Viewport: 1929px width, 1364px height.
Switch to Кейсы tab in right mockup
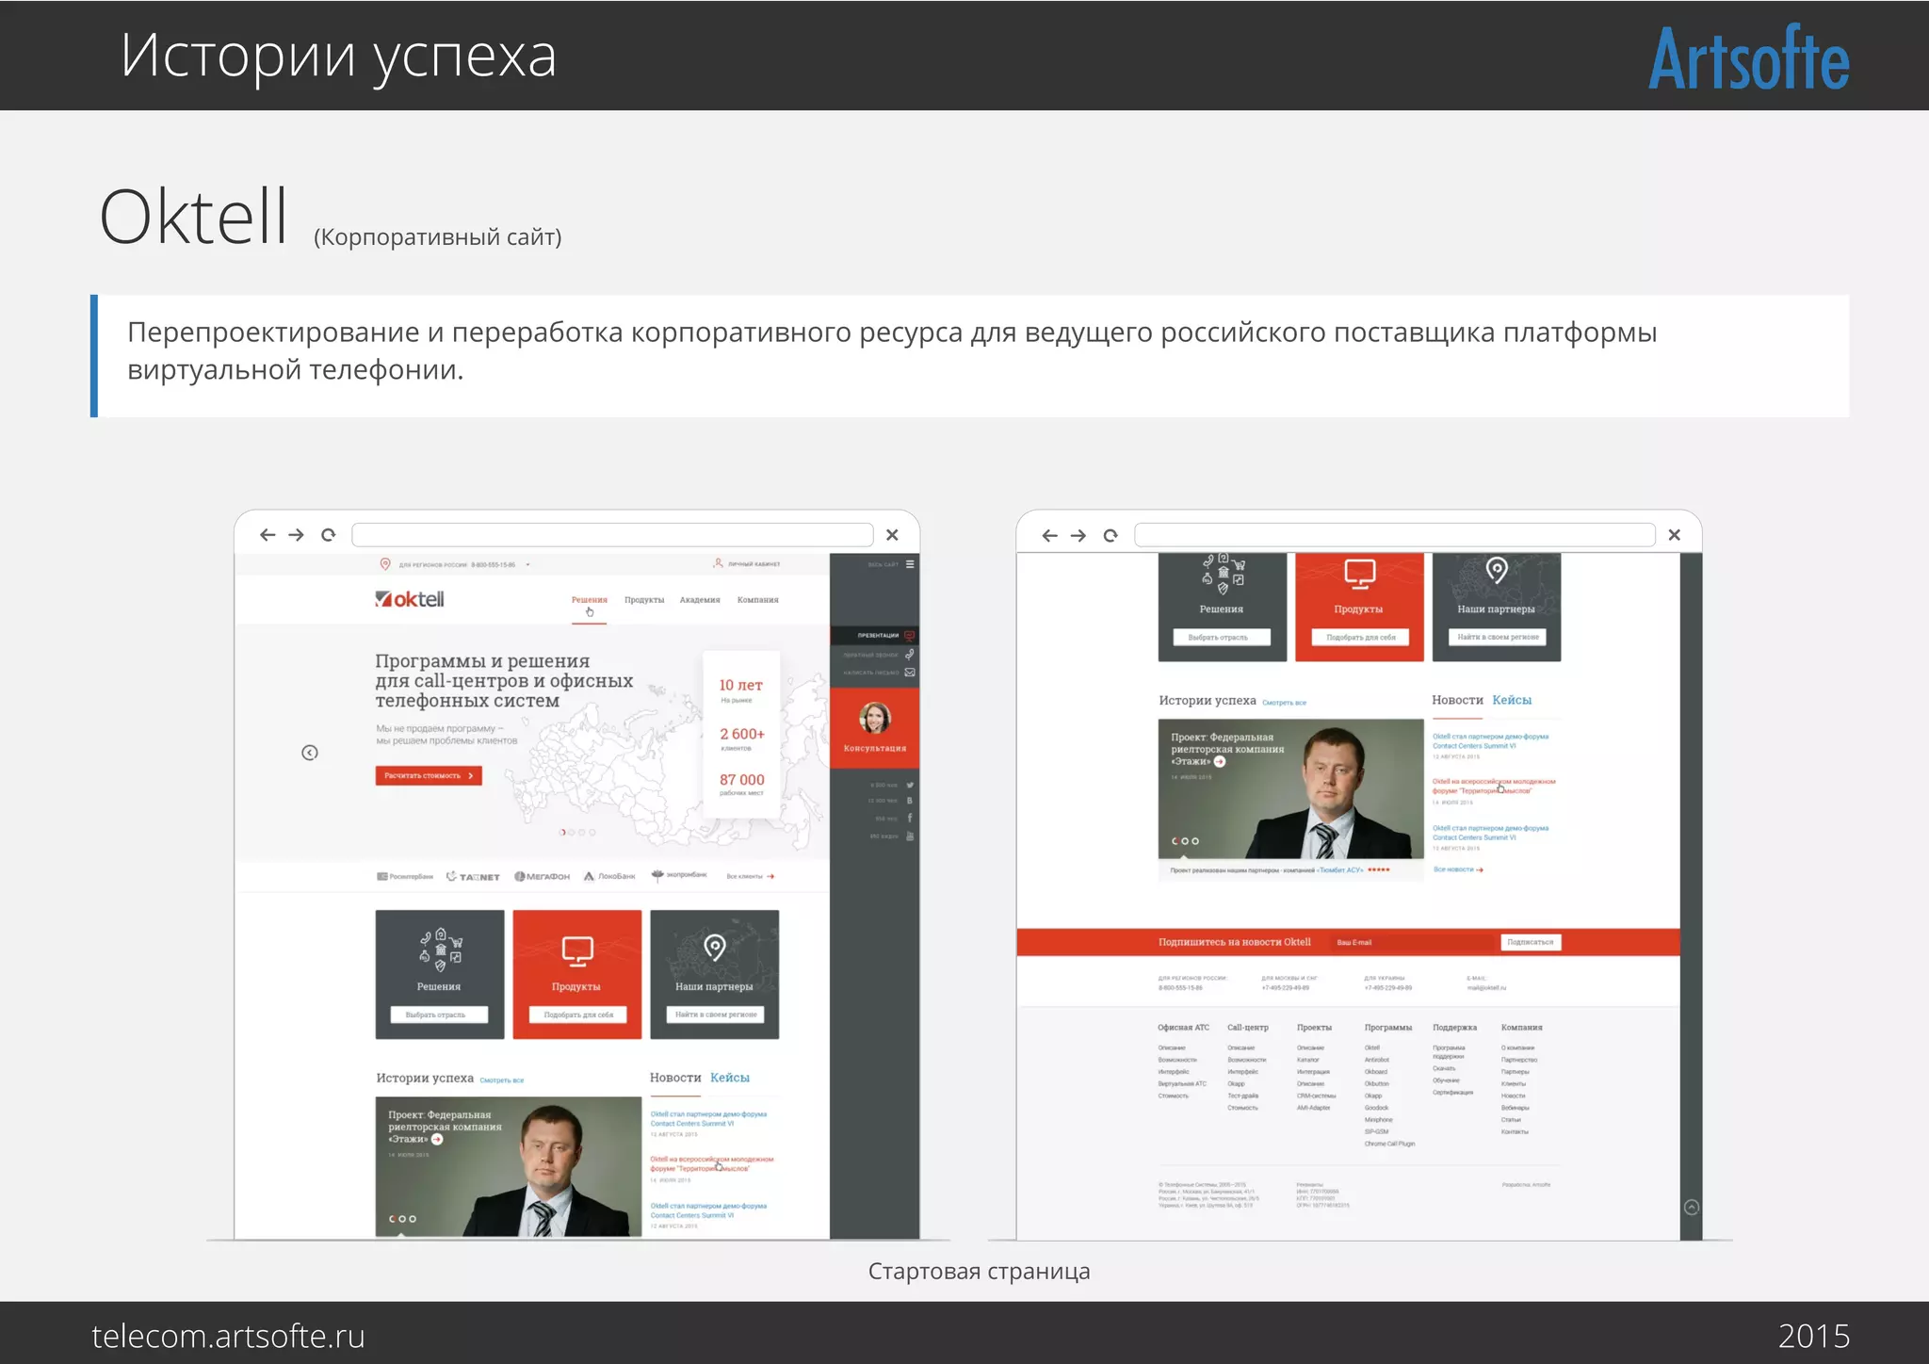1512,700
